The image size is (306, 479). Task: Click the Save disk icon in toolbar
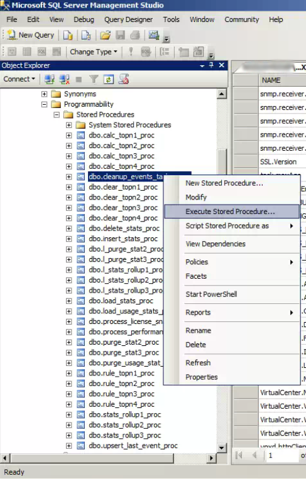tap(120, 35)
